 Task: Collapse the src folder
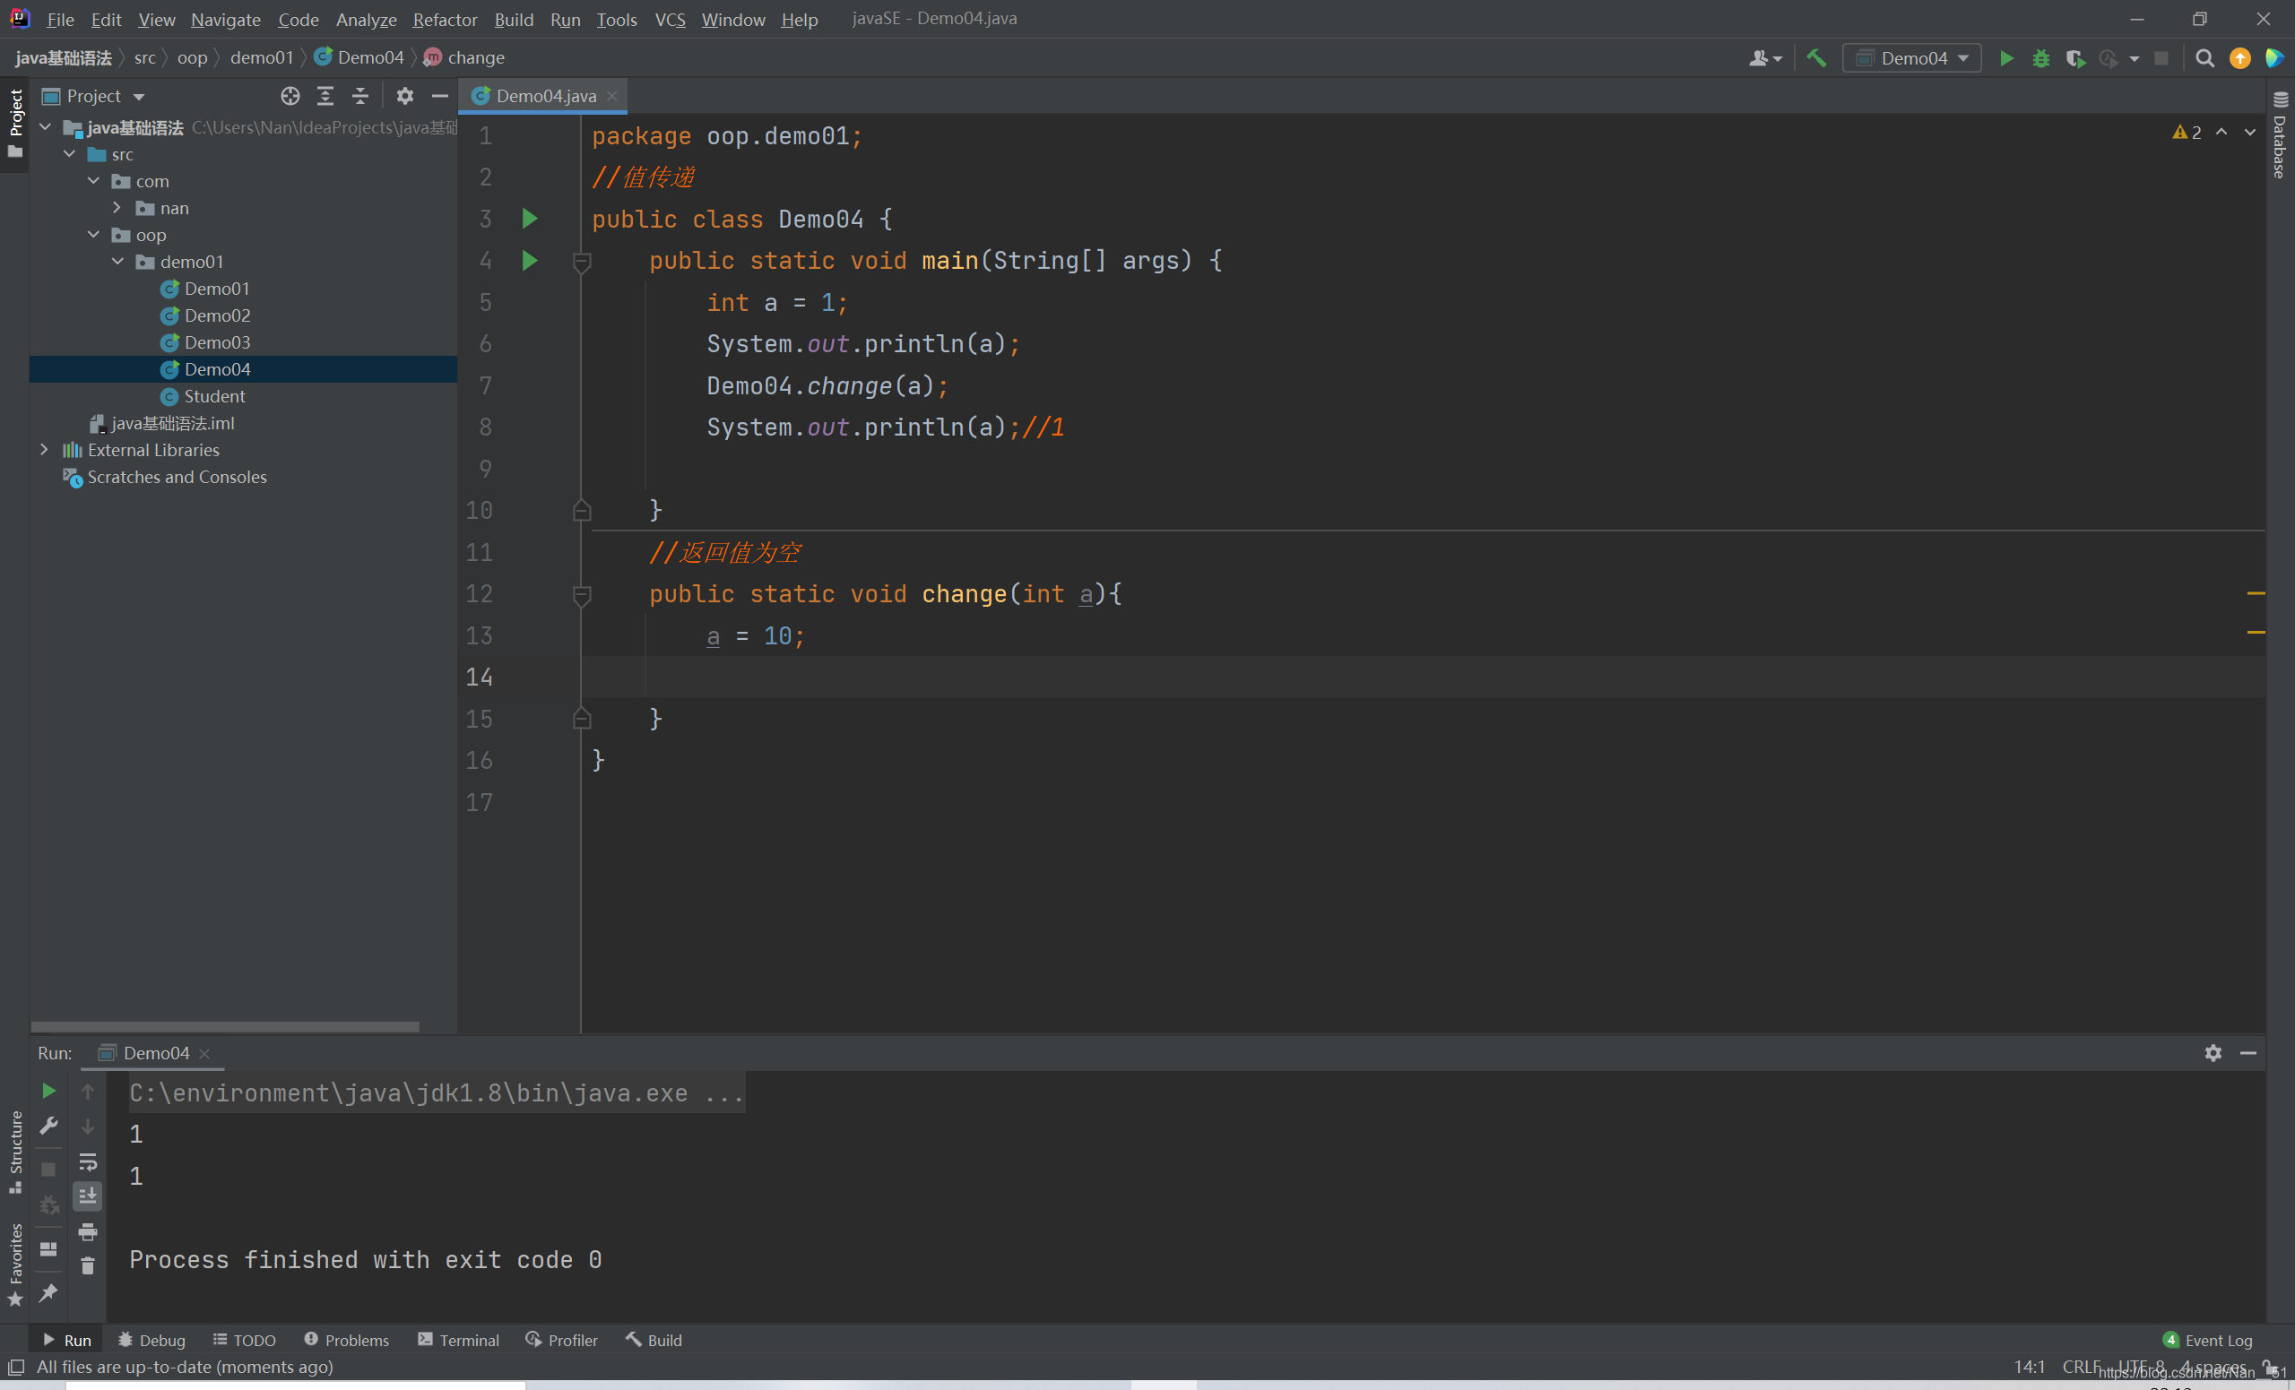click(x=69, y=153)
